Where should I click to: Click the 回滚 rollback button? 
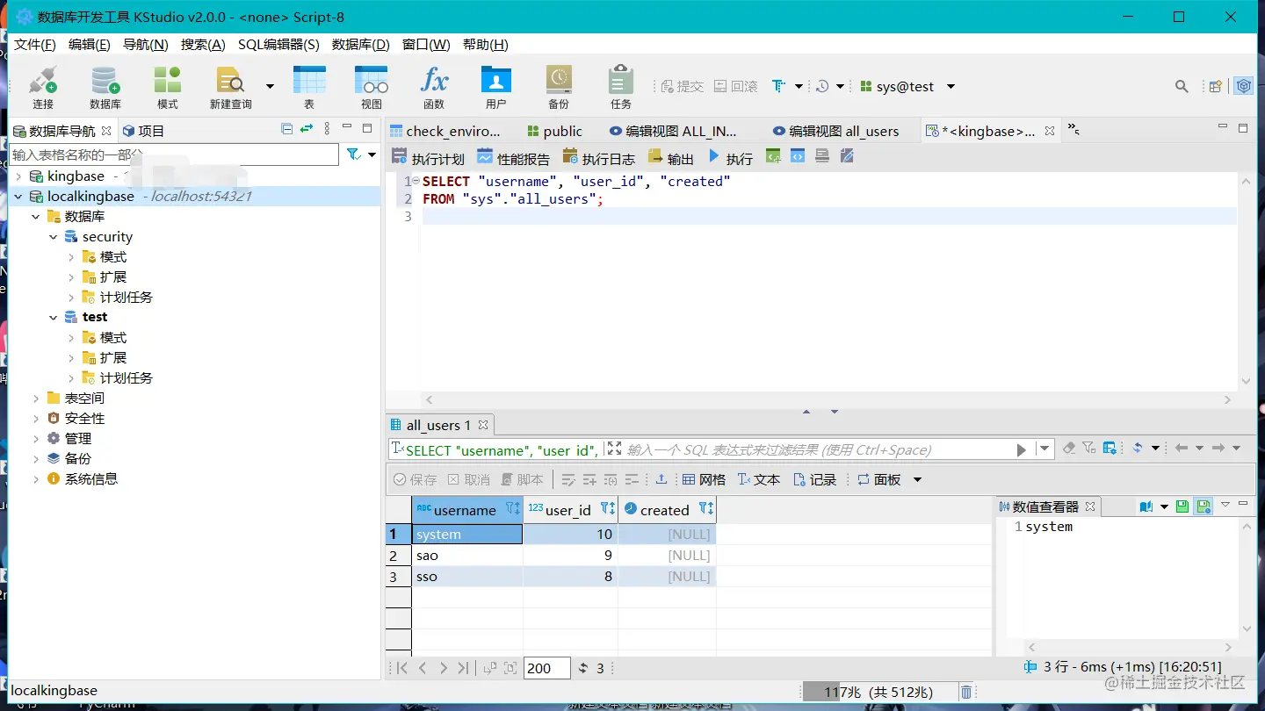[736, 86]
